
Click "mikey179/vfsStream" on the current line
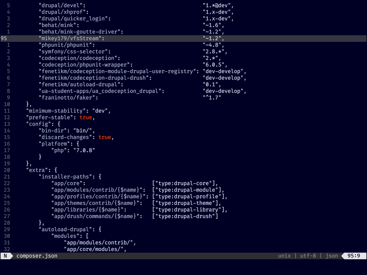70,38
